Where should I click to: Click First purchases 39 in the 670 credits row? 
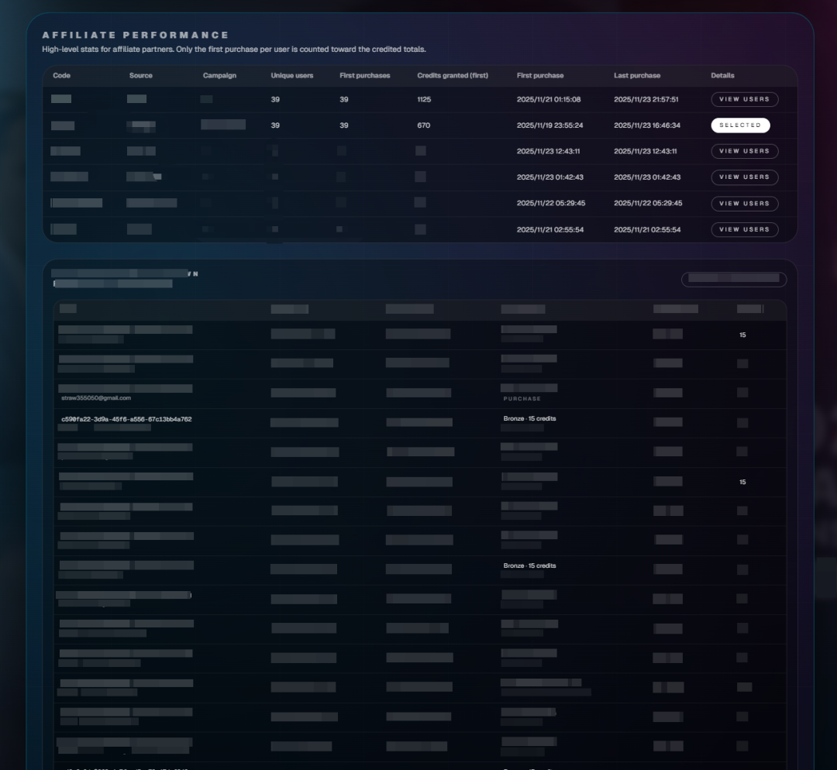[344, 125]
